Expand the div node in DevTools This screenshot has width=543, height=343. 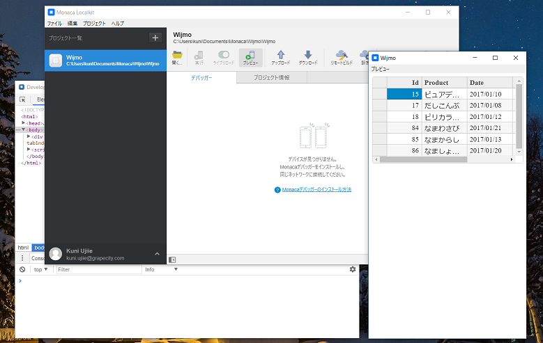[x=29, y=136]
